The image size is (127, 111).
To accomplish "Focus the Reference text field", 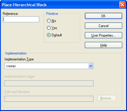I will click(21, 19).
